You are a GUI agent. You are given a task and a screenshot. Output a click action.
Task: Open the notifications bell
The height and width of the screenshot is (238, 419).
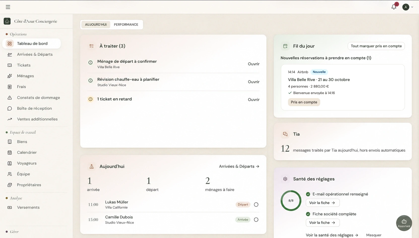pos(394,7)
